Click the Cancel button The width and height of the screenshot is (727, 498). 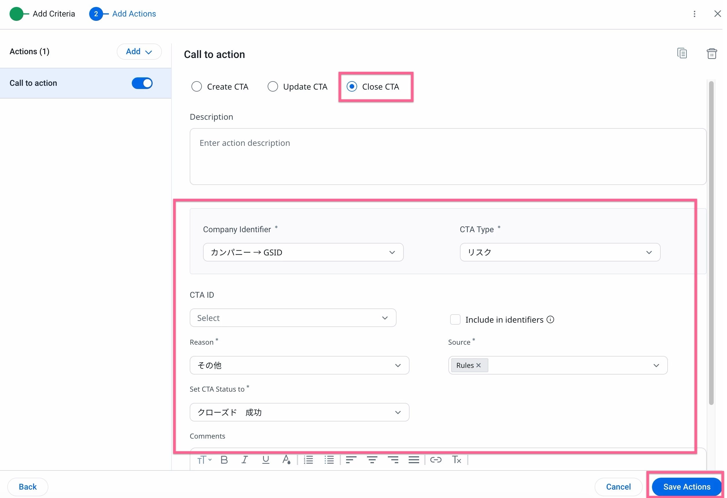(618, 487)
